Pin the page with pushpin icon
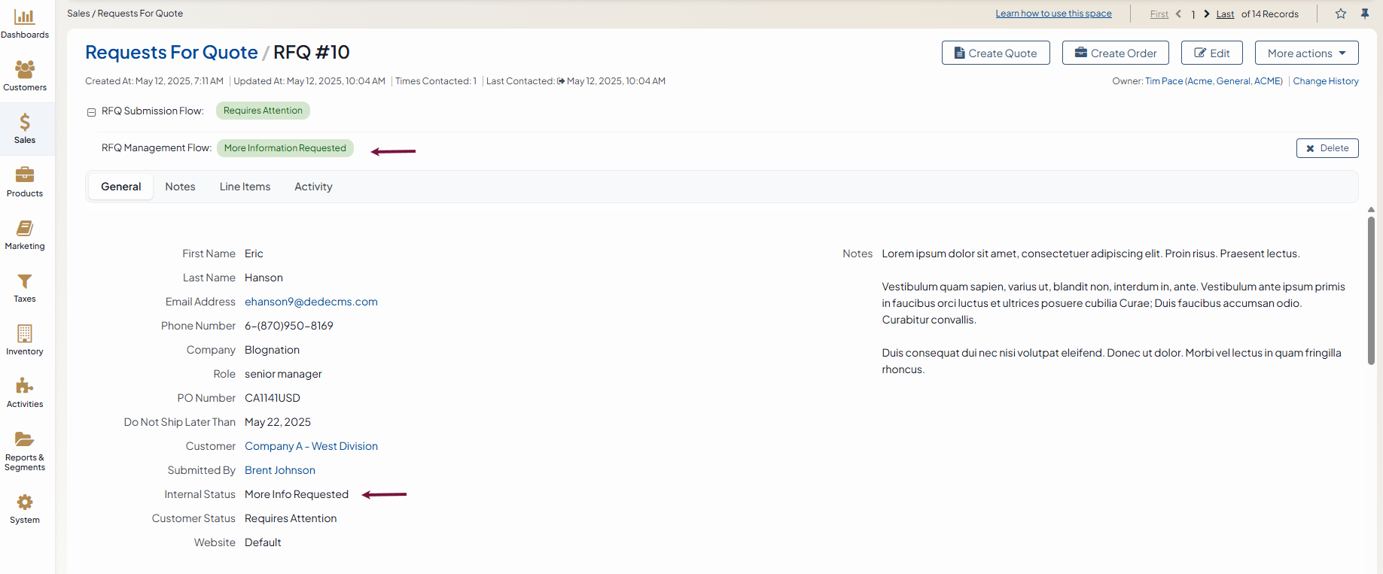Screen dimensions: 1383x574 tap(1365, 14)
